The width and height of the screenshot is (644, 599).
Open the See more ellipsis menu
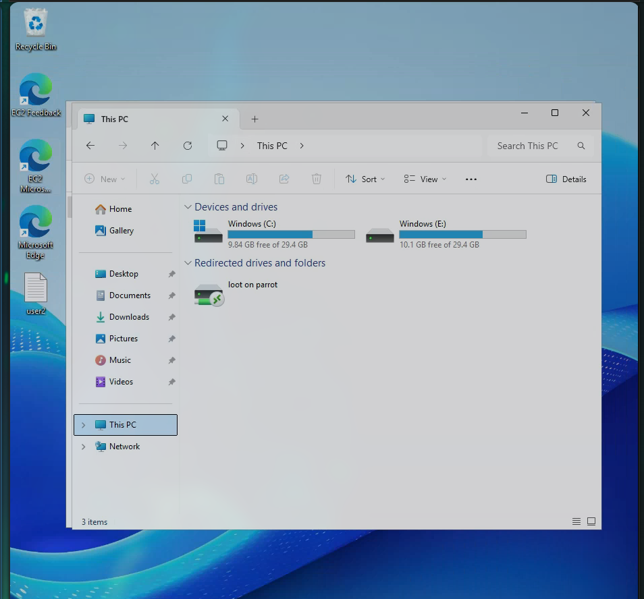point(471,179)
